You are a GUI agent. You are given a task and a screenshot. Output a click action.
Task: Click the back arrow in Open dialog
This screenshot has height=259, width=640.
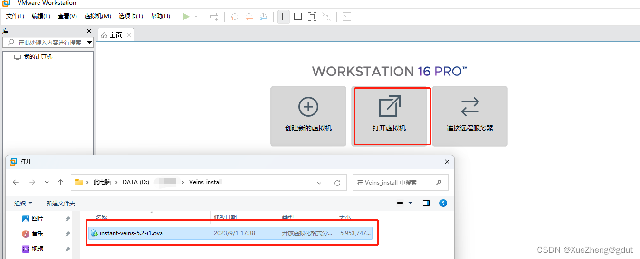click(x=16, y=182)
